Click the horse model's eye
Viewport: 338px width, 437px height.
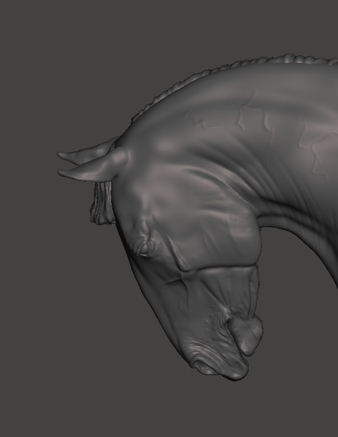point(144,246)
